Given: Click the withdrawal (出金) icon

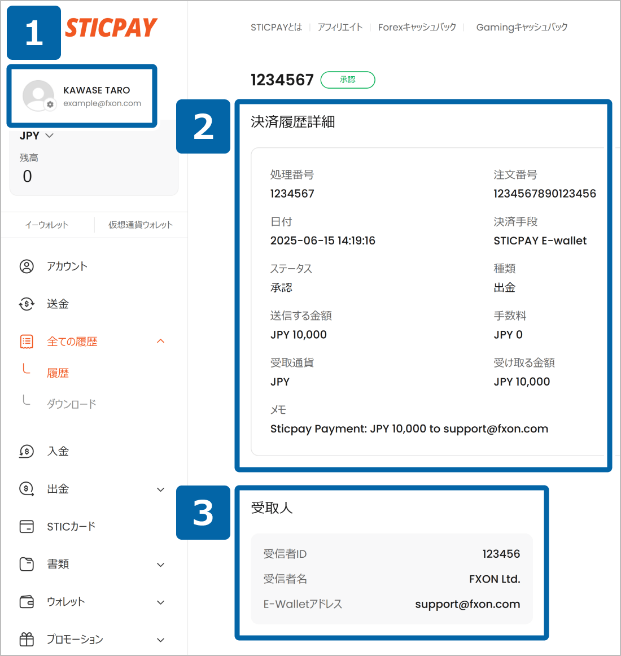Looking at the screenshot, I should click(27, 489).
